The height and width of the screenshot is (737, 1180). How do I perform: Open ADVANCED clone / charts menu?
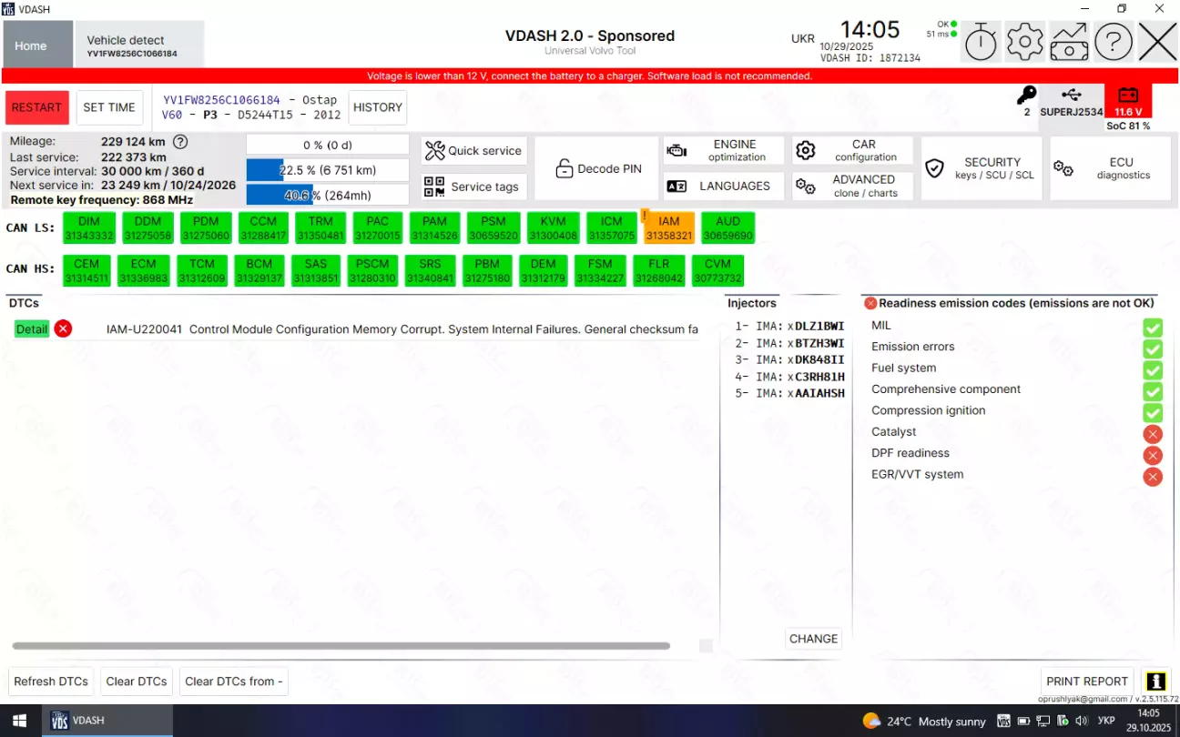coord(851,186)
